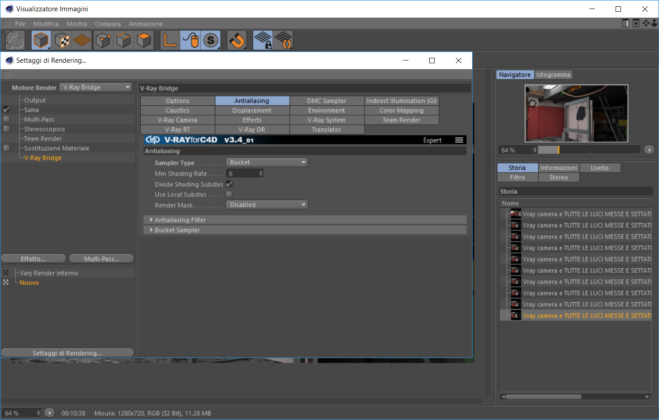Click the Nuovo render setting target icon
The height and width of the screenshot is (420, 659).
point(6,282)
